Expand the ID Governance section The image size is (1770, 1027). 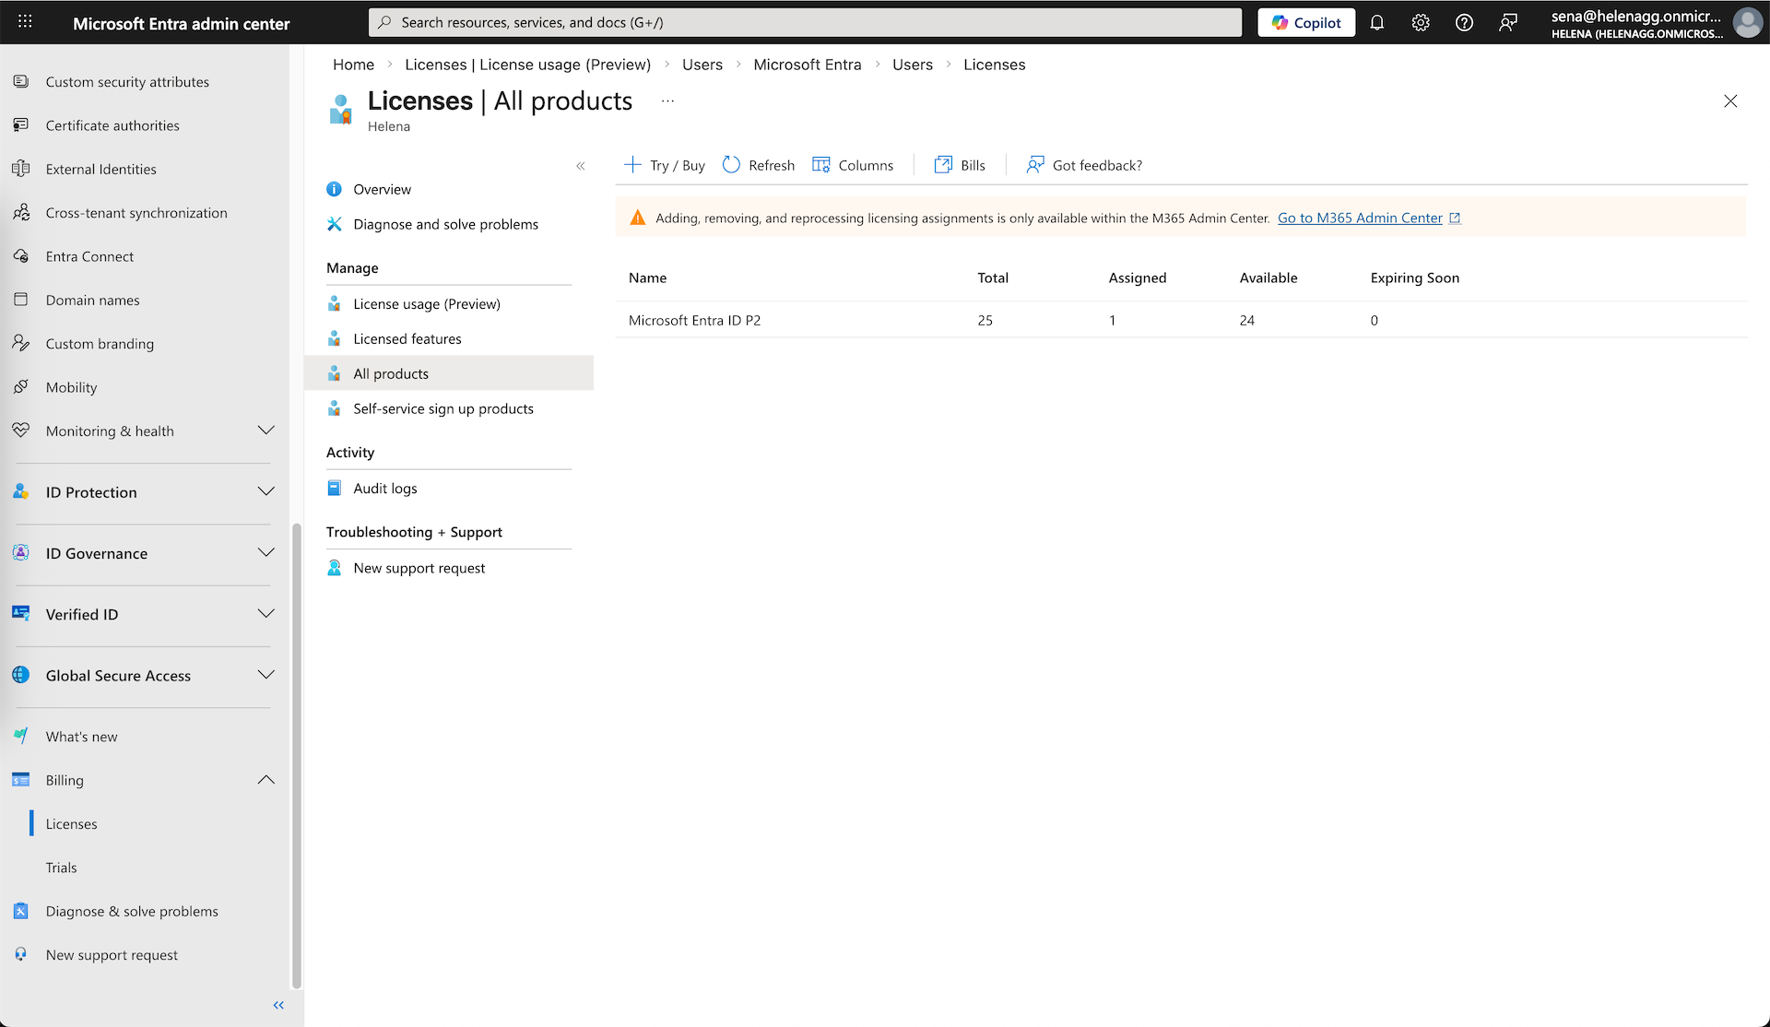click(x=265, y=552)
